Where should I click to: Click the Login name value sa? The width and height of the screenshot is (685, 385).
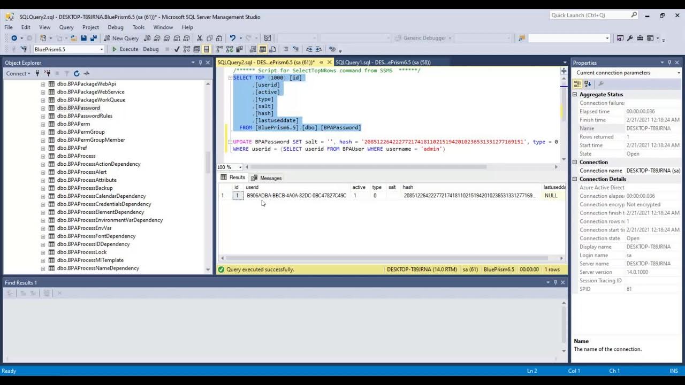point(629,256)
